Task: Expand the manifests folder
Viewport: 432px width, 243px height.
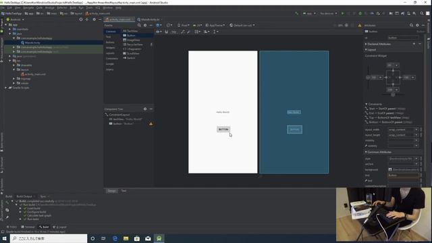Action: (10, 29)
